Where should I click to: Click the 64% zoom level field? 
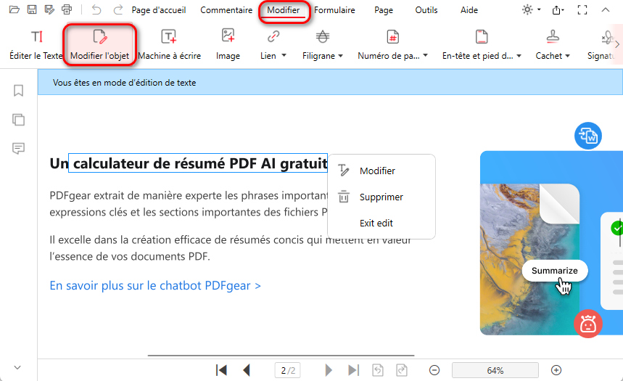(495, 370)
